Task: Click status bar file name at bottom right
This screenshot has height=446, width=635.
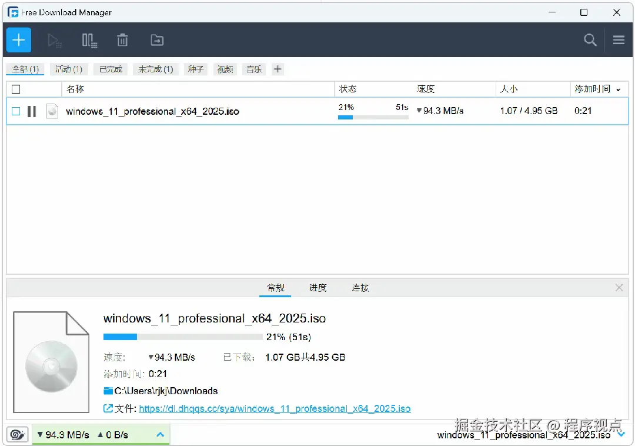Action: click(x=524, y=435)
